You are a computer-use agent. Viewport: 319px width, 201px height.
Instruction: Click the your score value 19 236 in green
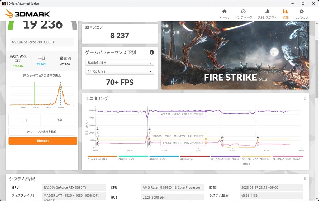click(x=18, y=66)
